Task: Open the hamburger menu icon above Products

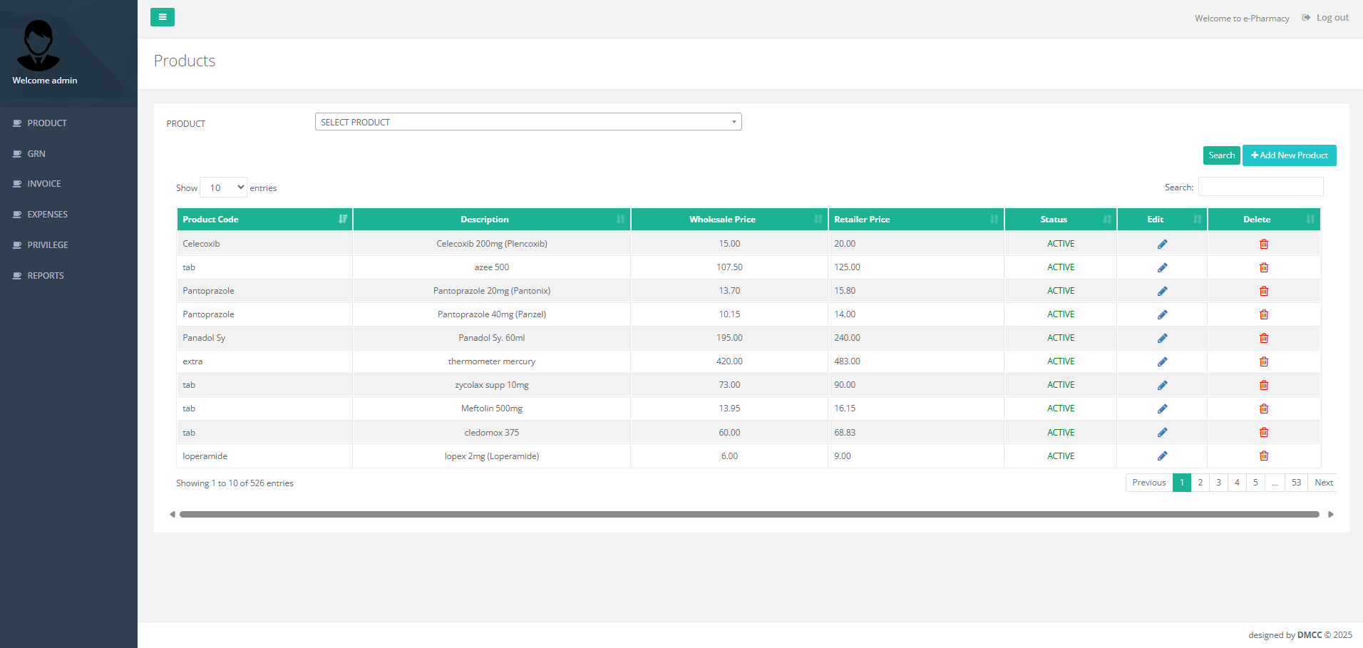Action: 163,16
